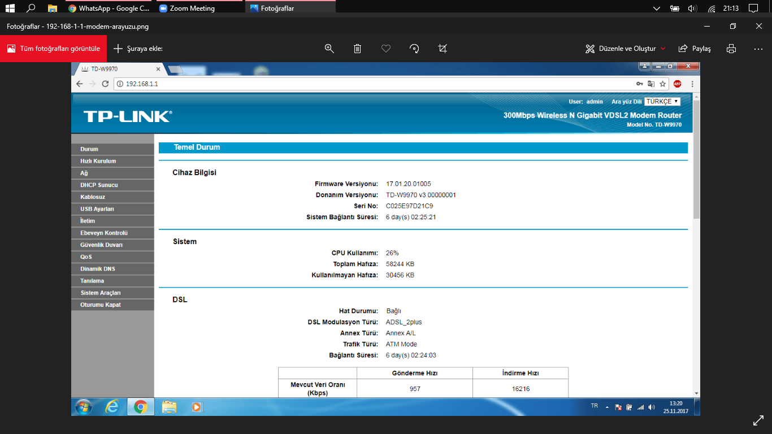Click the browser reload icon in the screenshot
The width and height of the screenshot is (772, 434).
click(105, 84)
